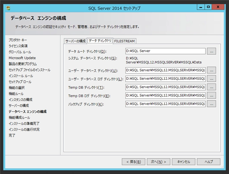Viewport: 229px width, 174px height.
Task: Click the SQL Server setup title bar icon
Action: 8,8
